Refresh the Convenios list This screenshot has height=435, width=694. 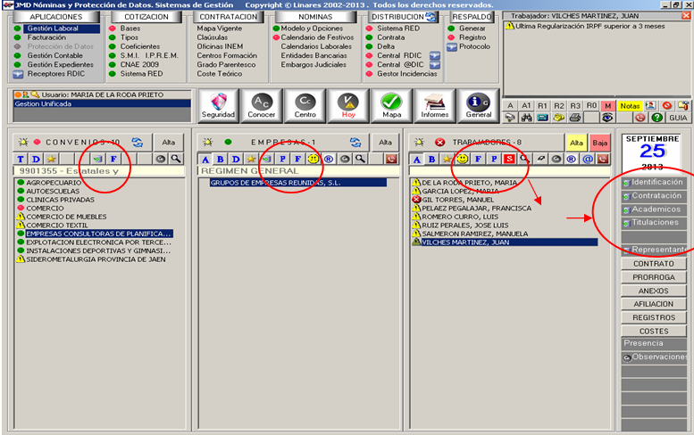(138, 143)
